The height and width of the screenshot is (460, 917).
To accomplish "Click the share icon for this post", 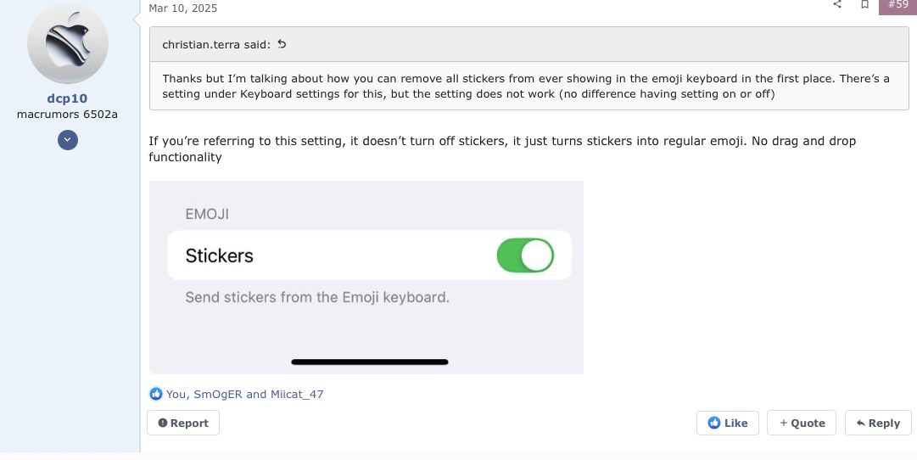I will coord(837,4).
